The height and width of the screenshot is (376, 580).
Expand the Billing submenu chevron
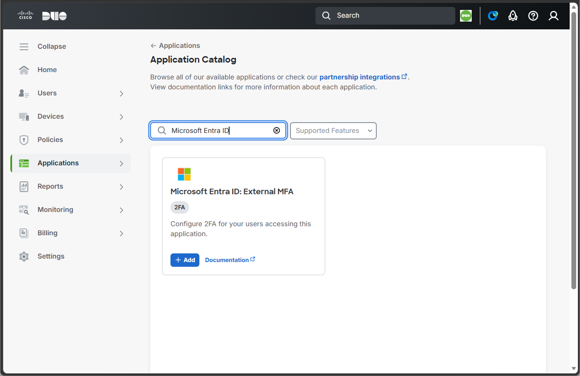(x=121, y=234)
